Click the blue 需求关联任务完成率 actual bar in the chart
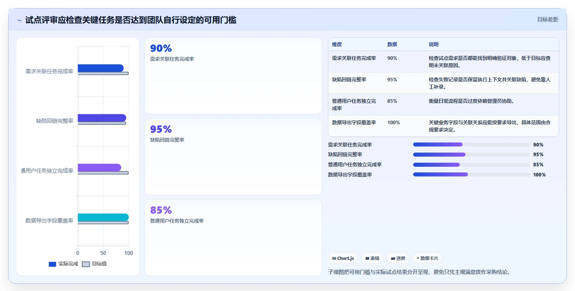575x291 pixels. click(x=101, y=68)
